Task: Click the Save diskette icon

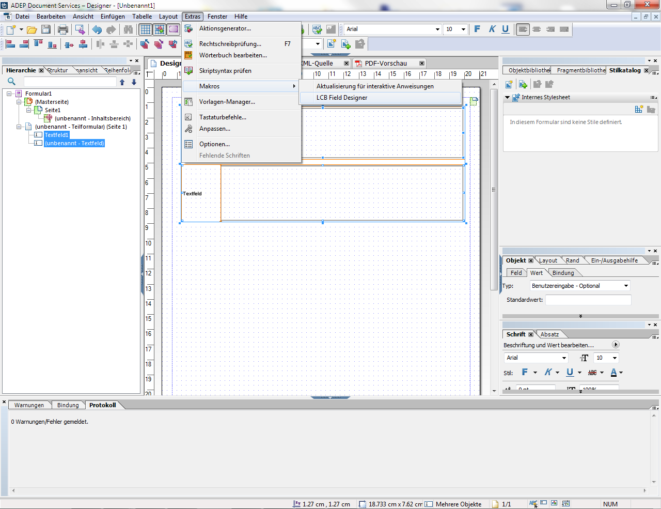Action: tap(46, 29)
